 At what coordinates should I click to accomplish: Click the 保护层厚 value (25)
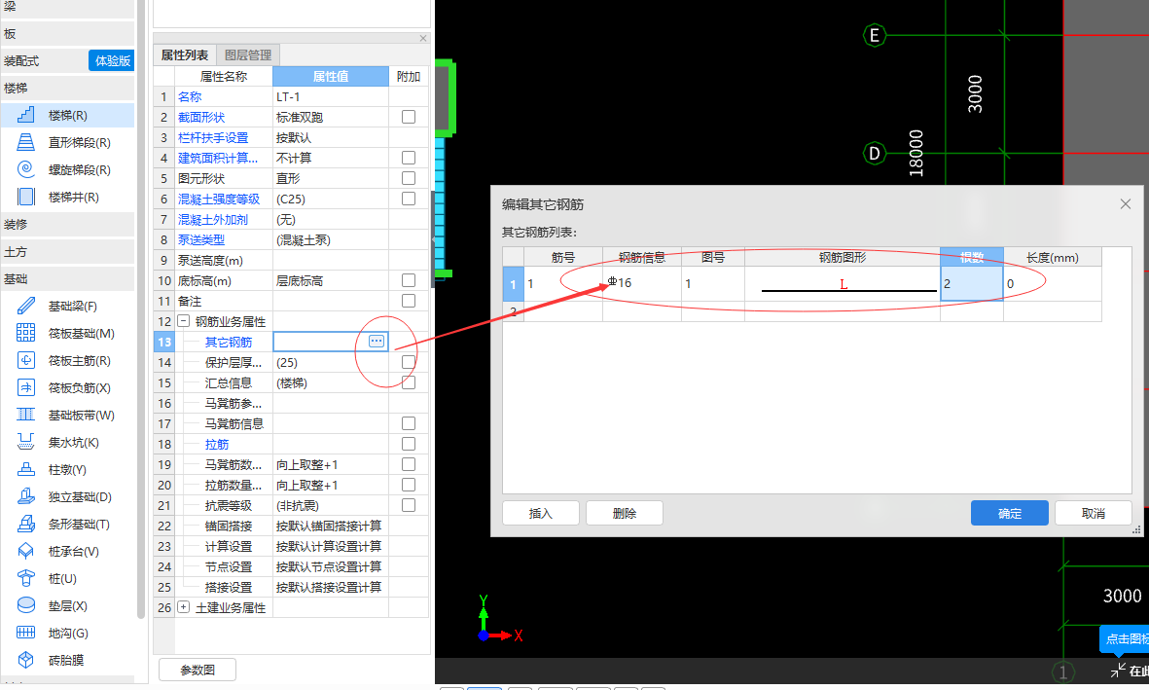click(x=331, y=362)
